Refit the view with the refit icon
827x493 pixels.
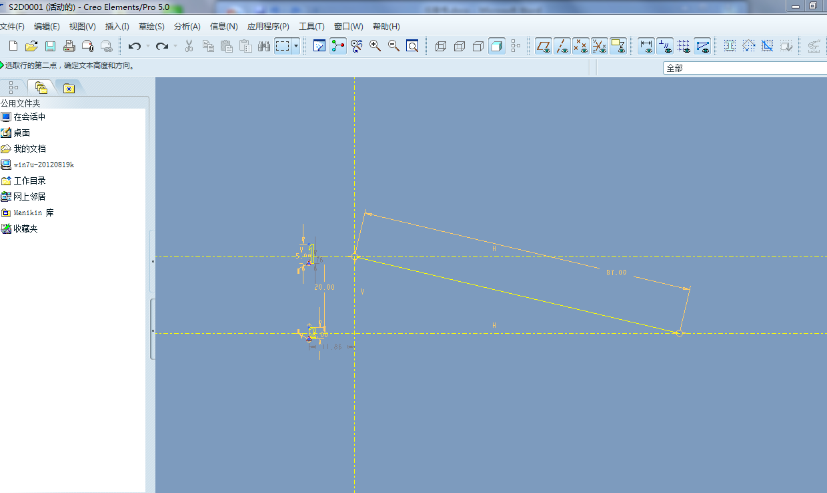[x=413, y=46]
